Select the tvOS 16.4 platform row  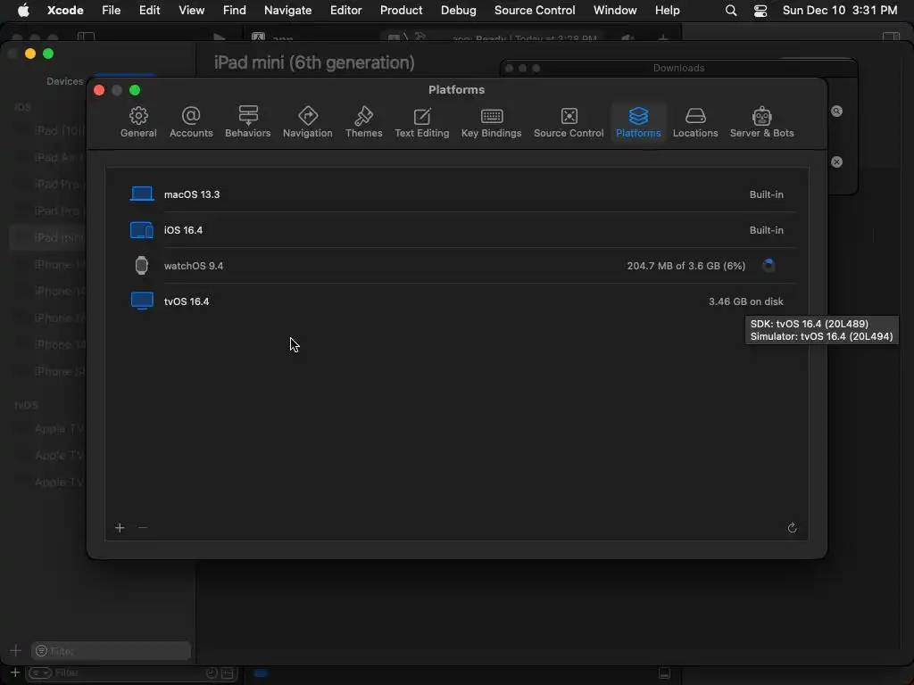coord(456,301)
